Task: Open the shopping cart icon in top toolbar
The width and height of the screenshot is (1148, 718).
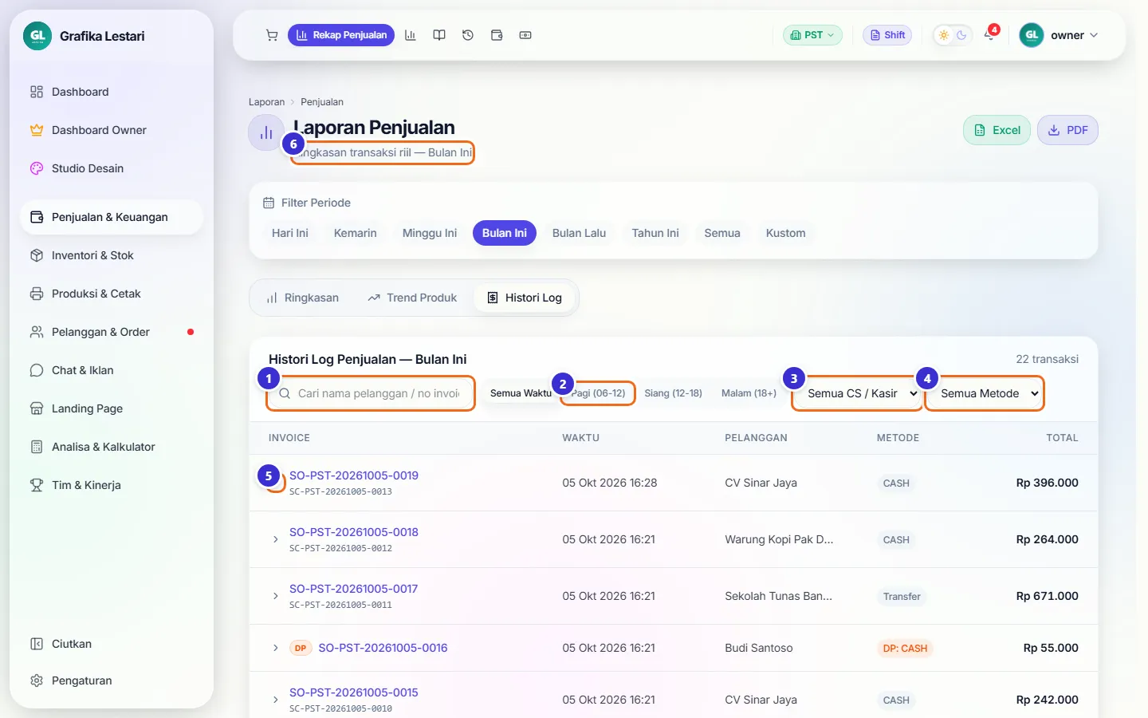Action: (x=272, y=35)
